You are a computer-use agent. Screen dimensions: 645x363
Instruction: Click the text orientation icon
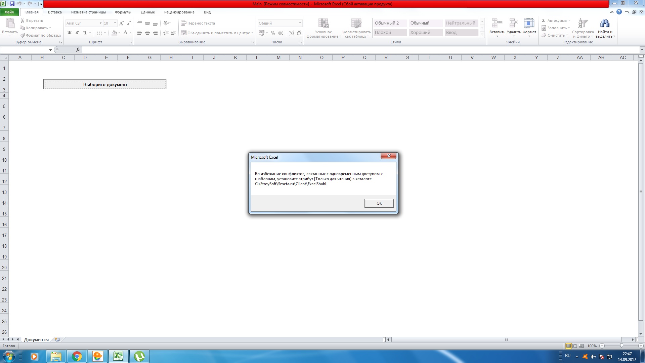click(166, 23)
